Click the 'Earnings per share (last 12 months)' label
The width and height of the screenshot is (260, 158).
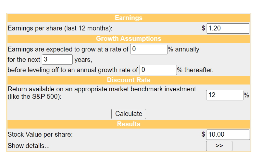click(60, 28)
